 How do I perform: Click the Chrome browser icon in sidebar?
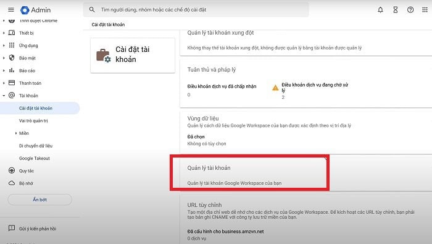click(x=12, y=20)
